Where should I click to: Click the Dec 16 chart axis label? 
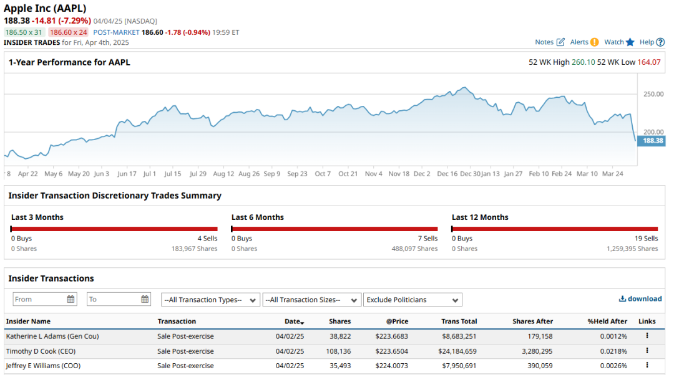point(447,174)
